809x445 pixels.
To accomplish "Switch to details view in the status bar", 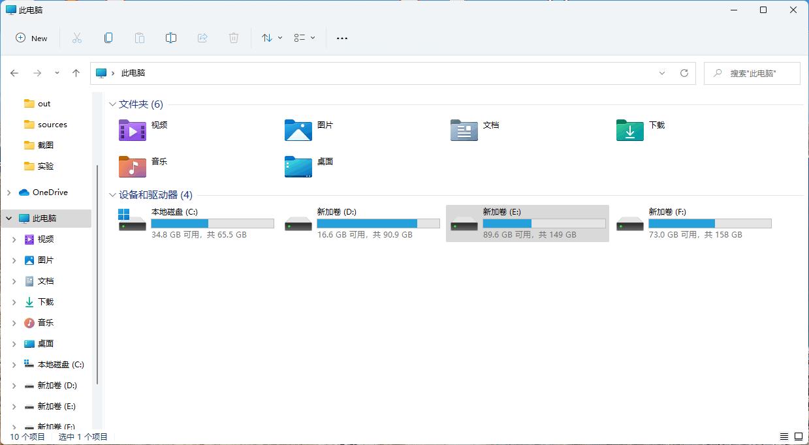I will coord(784,436).
